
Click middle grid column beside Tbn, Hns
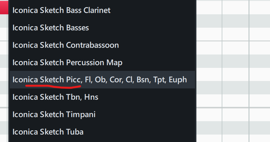pos(235,97)
